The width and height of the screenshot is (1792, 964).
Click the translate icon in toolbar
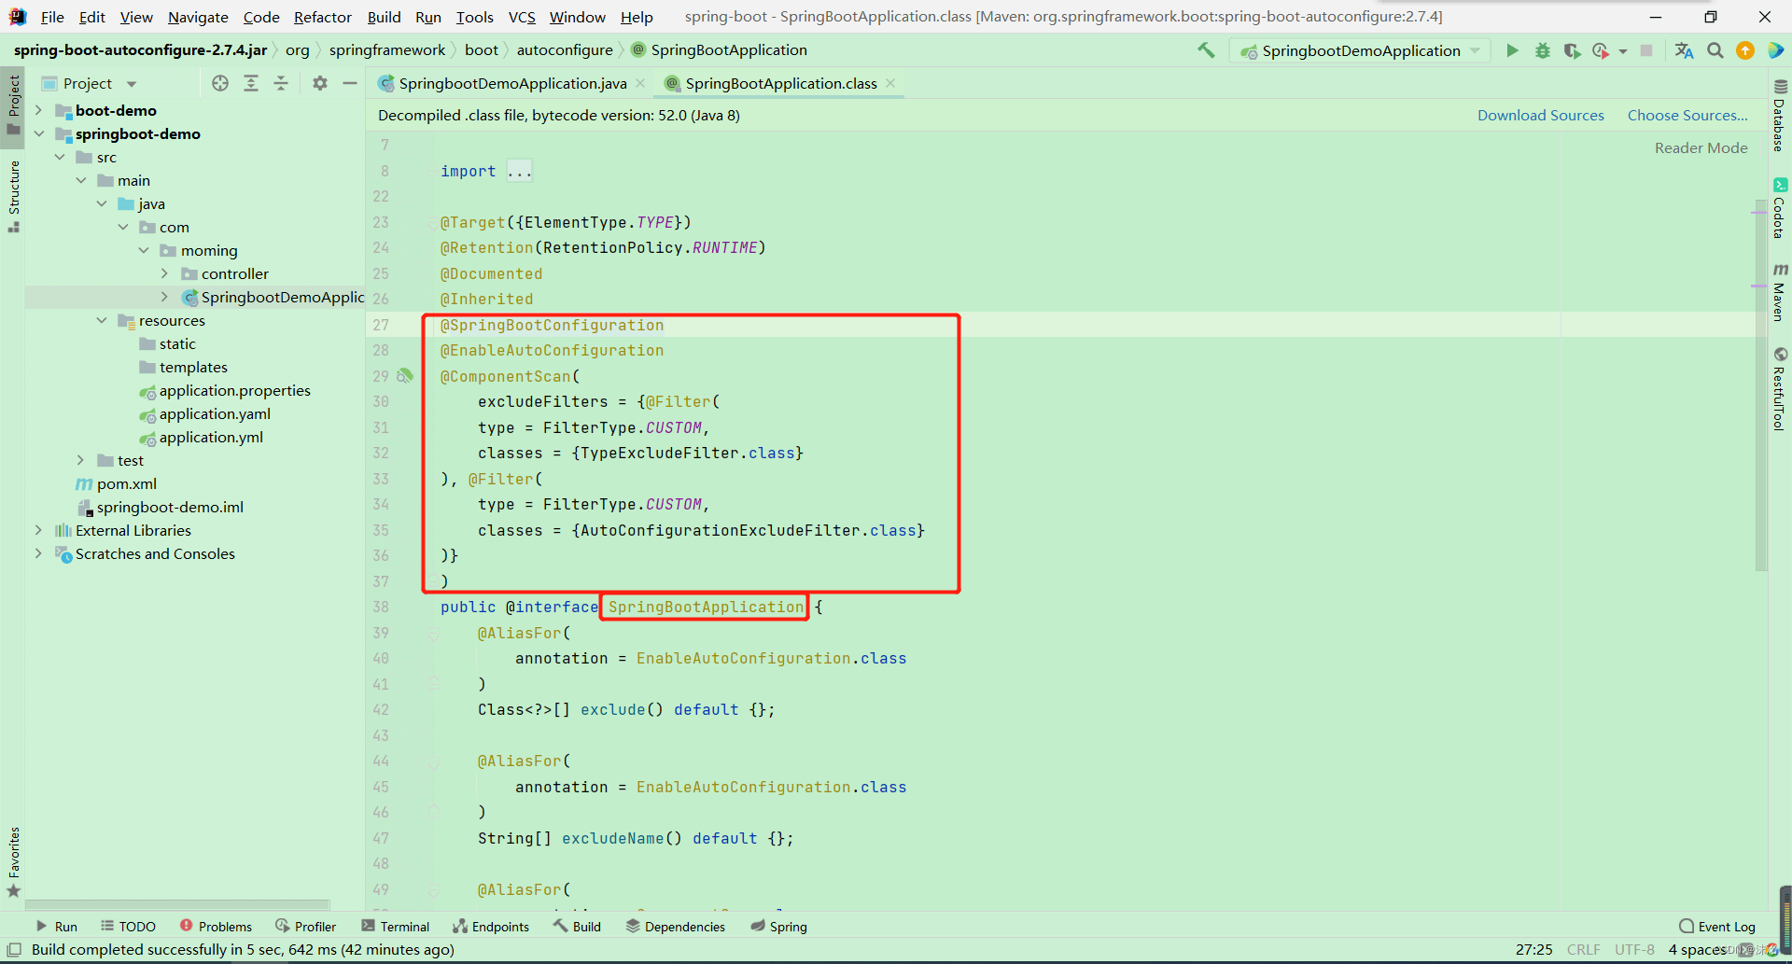click(1684, 50)
